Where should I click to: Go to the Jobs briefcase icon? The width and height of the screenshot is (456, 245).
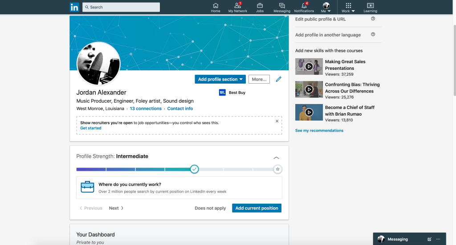click(260, 6)
